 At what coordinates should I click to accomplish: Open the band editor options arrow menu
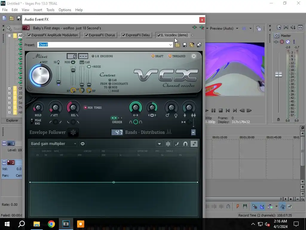pos(160,144)
